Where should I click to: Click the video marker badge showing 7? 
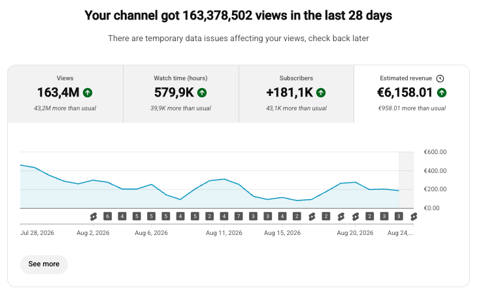click(x=239, y=217)
